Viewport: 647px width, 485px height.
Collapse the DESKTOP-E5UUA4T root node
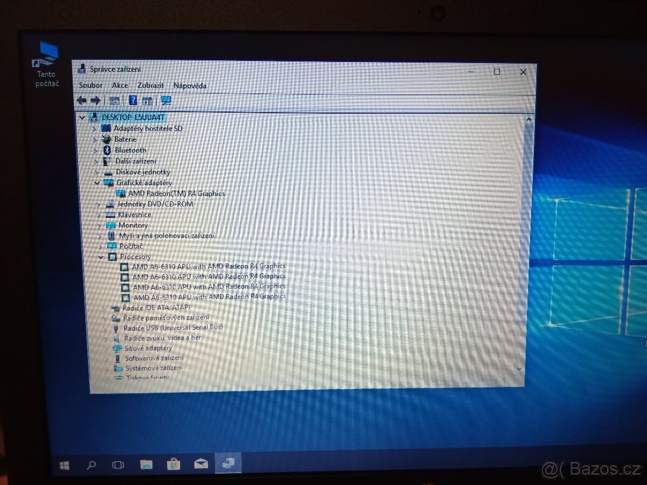click(82, 117)
